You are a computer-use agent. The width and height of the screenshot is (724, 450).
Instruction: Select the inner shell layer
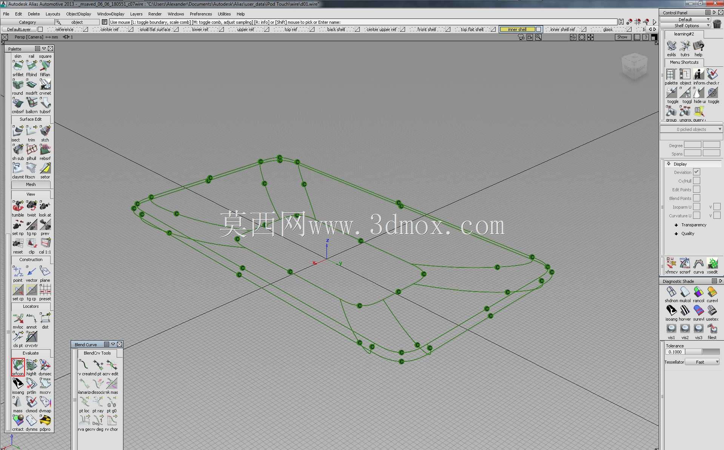(517, 29)
